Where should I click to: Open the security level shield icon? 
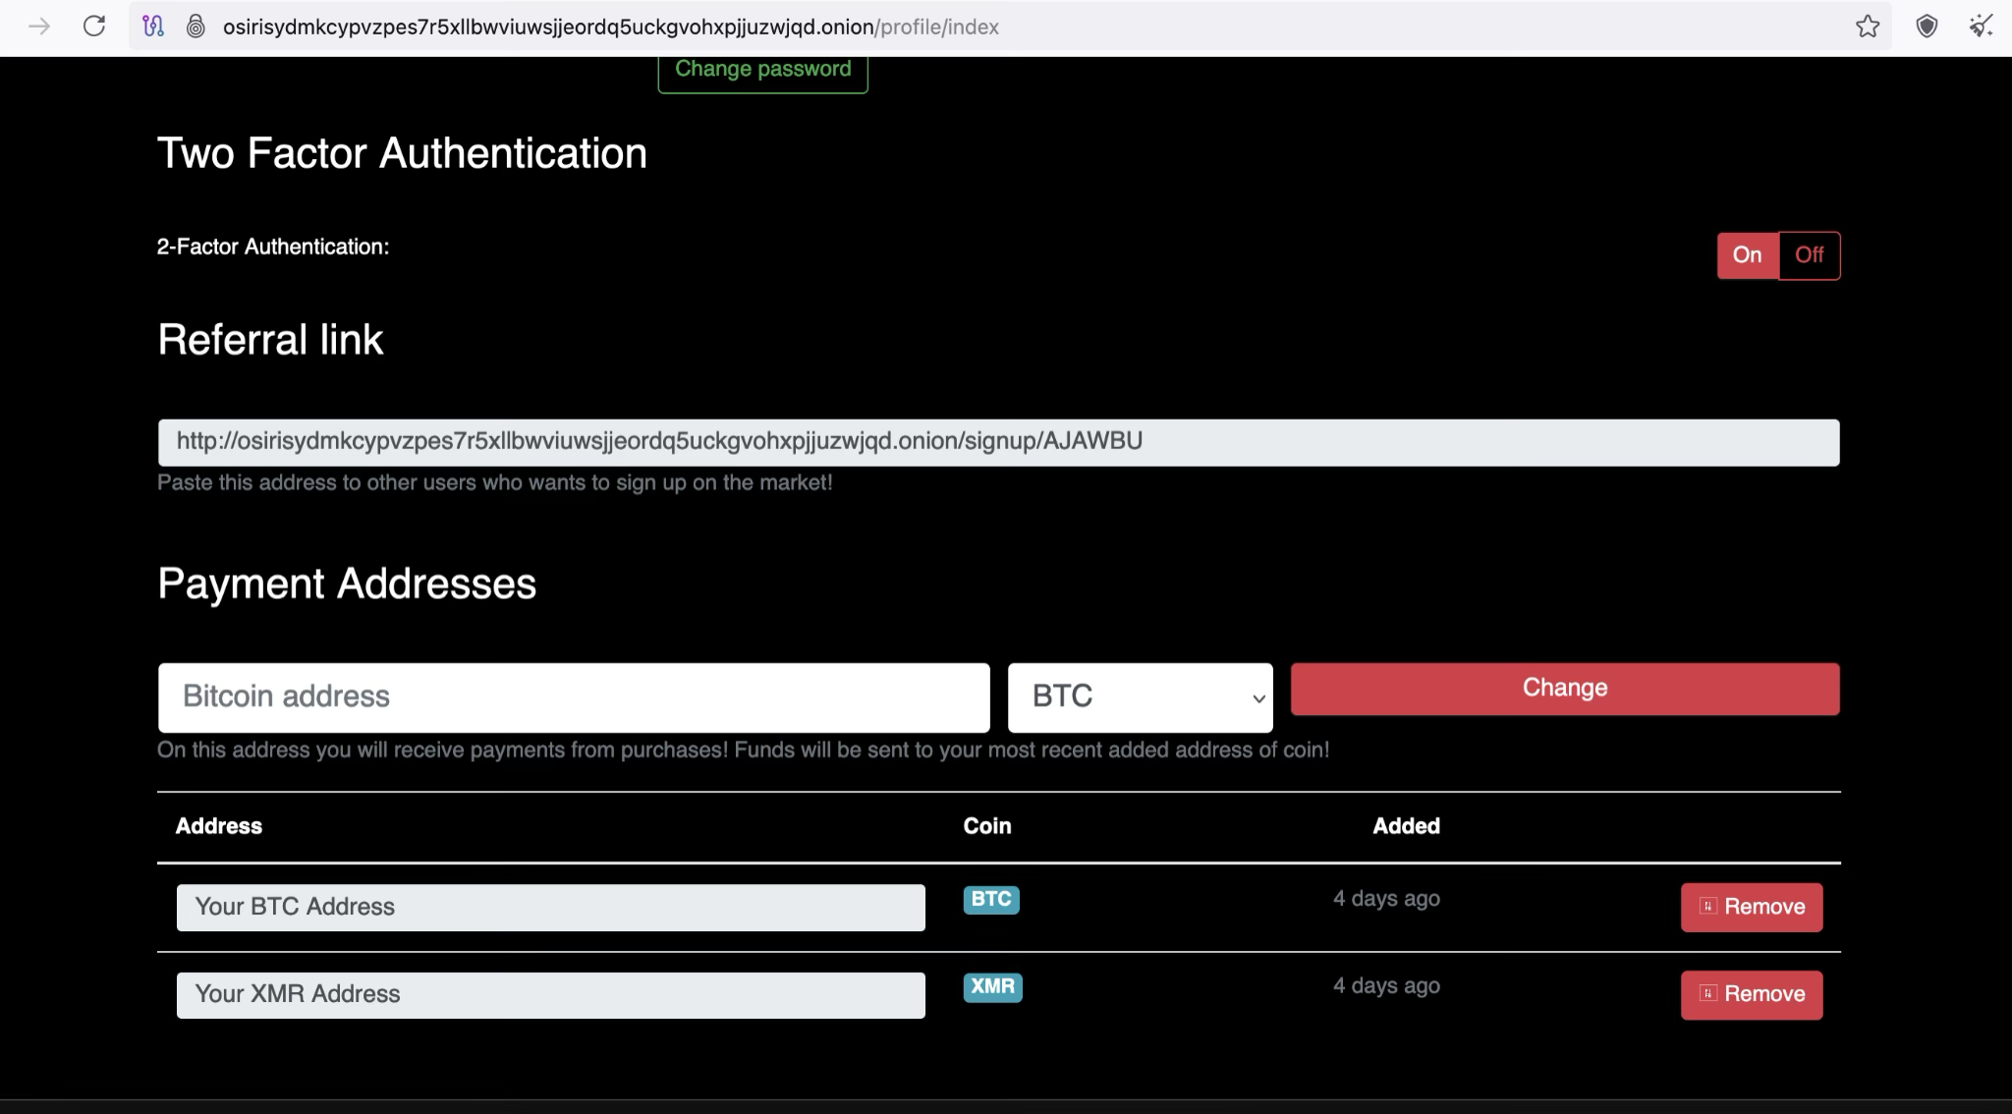[x=1927, y=27]
